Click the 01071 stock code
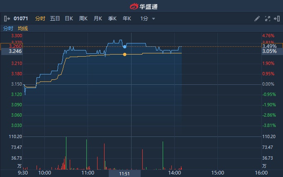 pos(21,19)
